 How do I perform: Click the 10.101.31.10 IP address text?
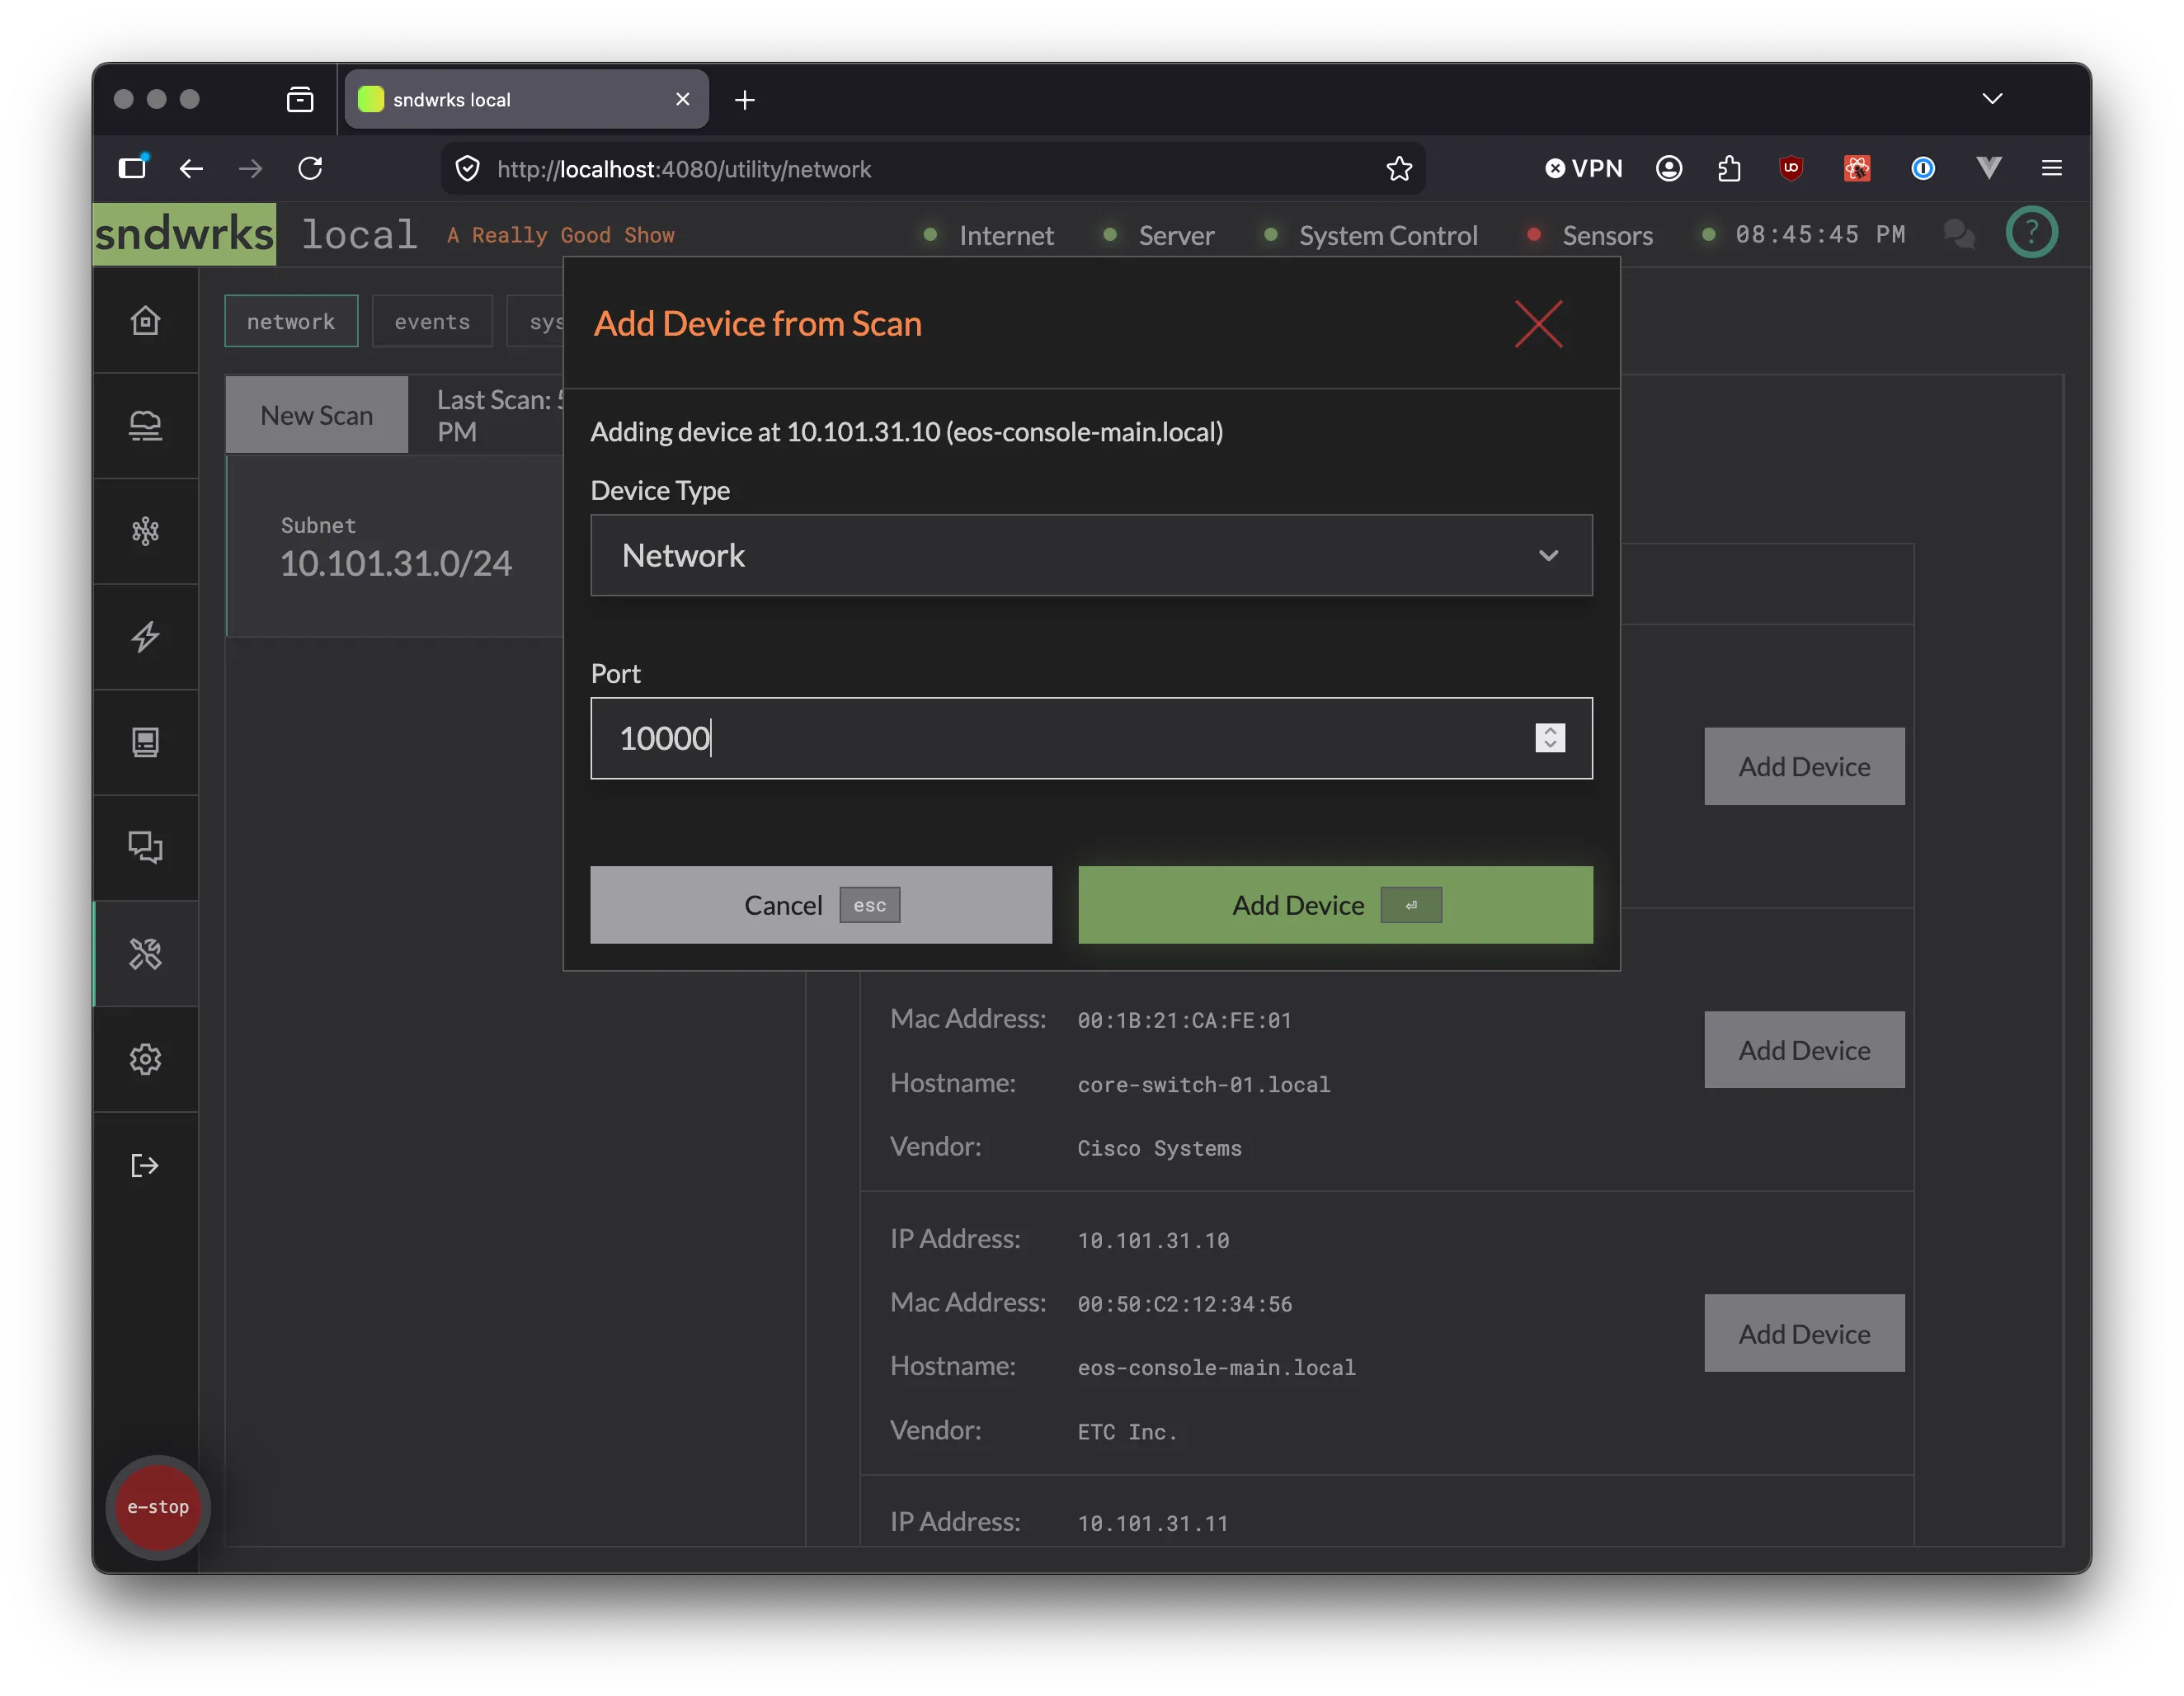pyautogui.click(x=1153, y=1240)
